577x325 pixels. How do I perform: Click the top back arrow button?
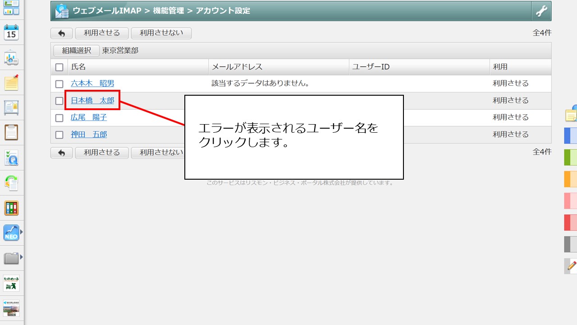pos(62,33)
